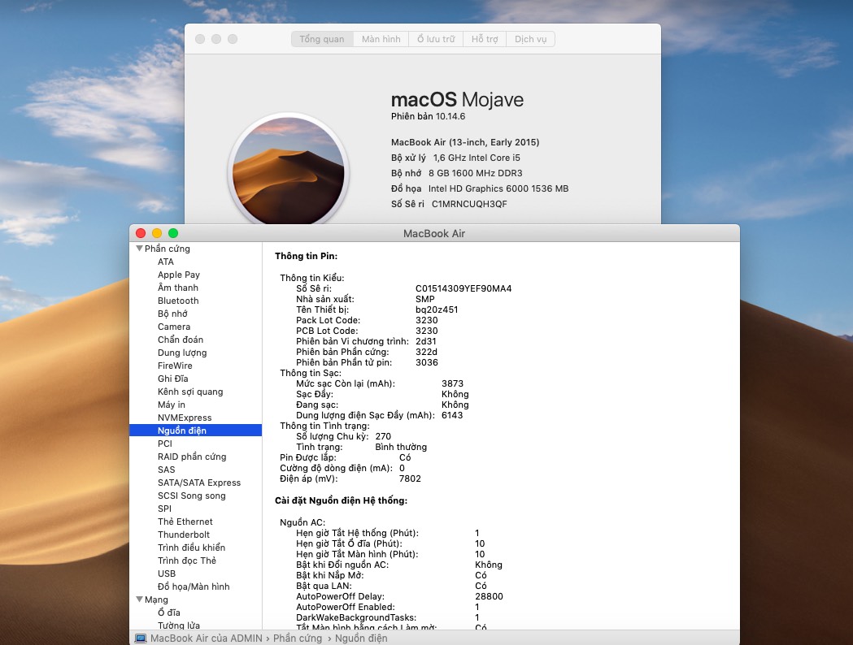This screenshot has width=853, height=645.
Task: Open the Âm thanh sidebar entry
Action: pyautogui.click(x=178, y=288)
